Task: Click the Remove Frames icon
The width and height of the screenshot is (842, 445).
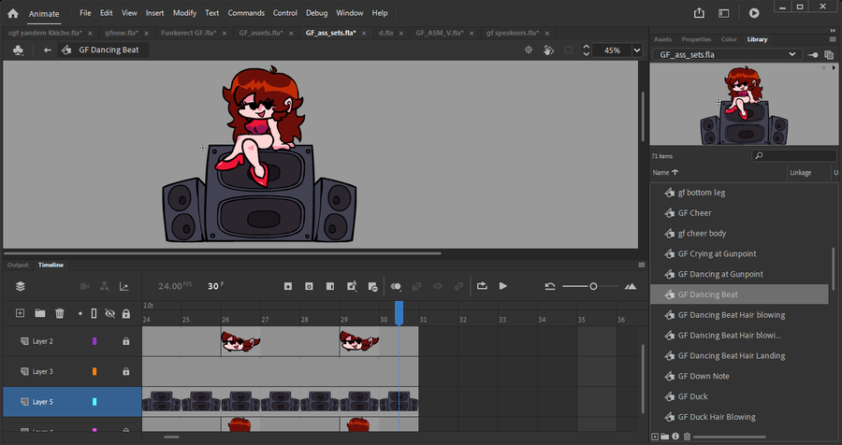Action: [372, 287]
